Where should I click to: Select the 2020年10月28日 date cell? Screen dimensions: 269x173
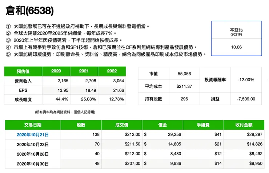pyautogui.click(x=33, y=154)
